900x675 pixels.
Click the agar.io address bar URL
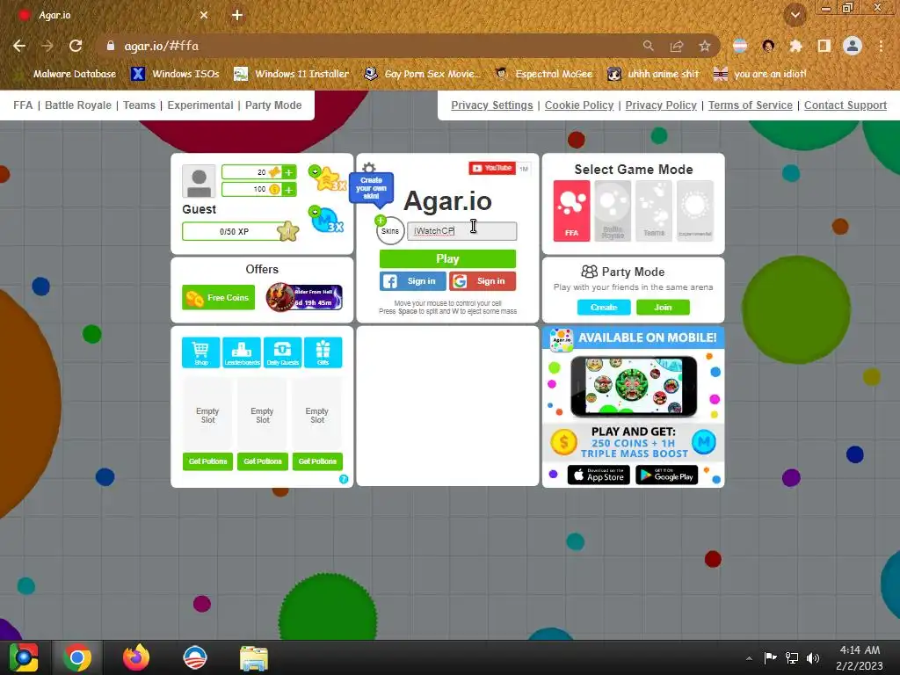(162, 46)
